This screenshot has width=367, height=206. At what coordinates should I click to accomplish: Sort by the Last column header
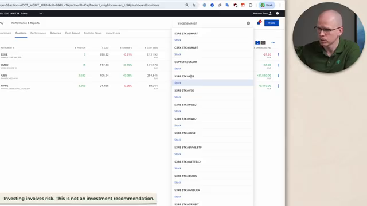point(106,48)
